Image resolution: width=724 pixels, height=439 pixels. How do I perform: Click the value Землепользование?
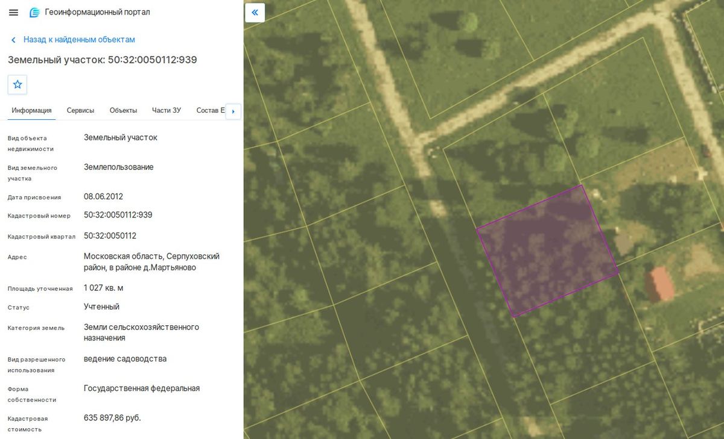[x=119, y=167]
